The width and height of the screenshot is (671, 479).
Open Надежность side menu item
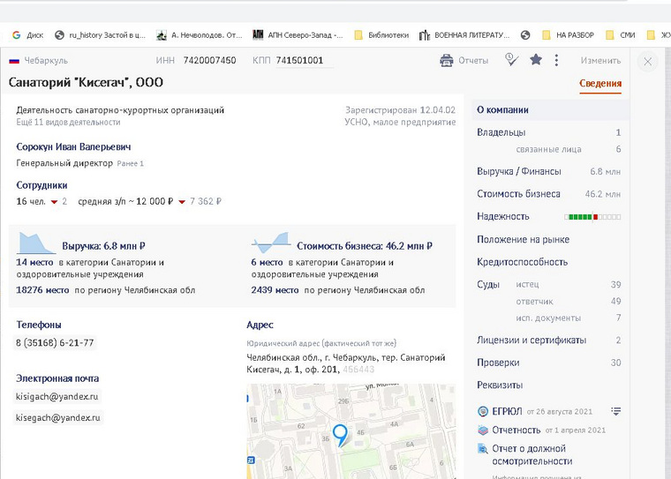pos(503,216)
